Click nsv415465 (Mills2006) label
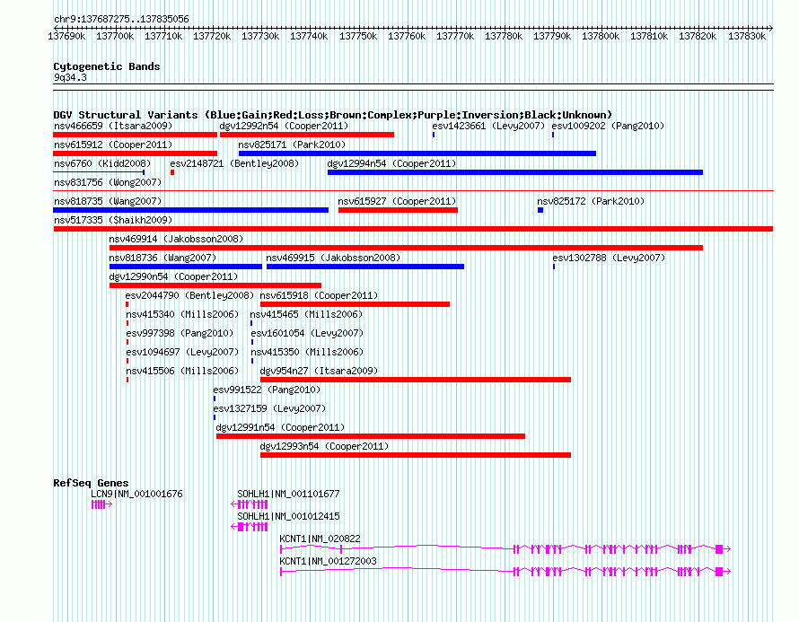The image size is (799, 622). pos(306,314)
